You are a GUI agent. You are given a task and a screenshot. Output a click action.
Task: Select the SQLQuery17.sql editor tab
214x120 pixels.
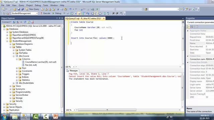click(83, 18)
